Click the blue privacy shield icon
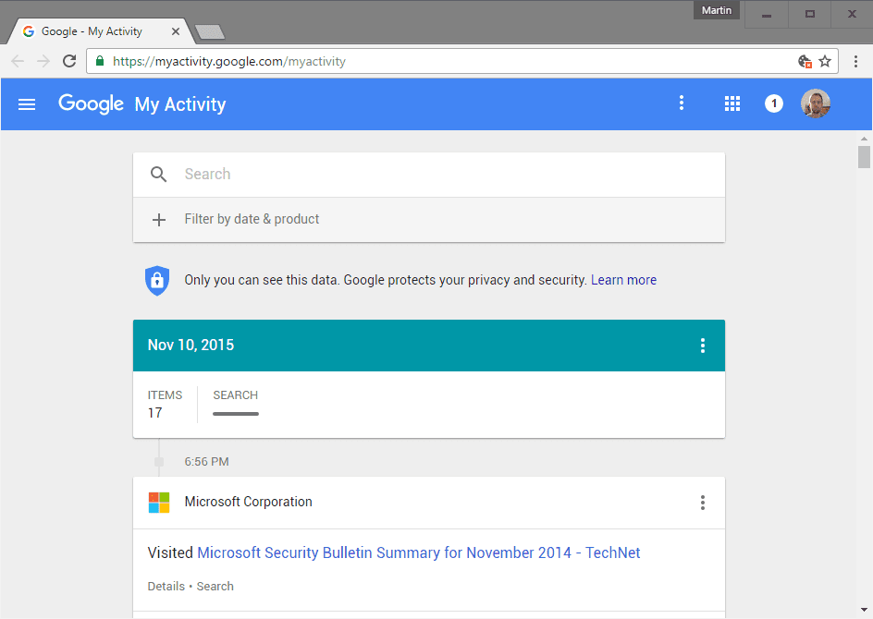The height and width of the screenshot is (619, 873). click(157, 280)
